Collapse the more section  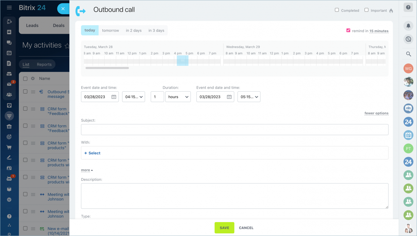(x=87, y=170)
